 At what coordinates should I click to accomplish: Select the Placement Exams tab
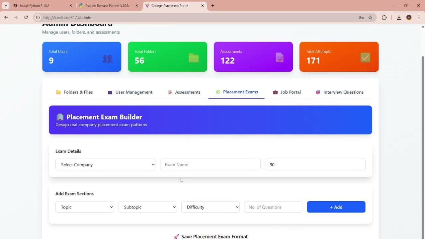[x=236, y=92]
